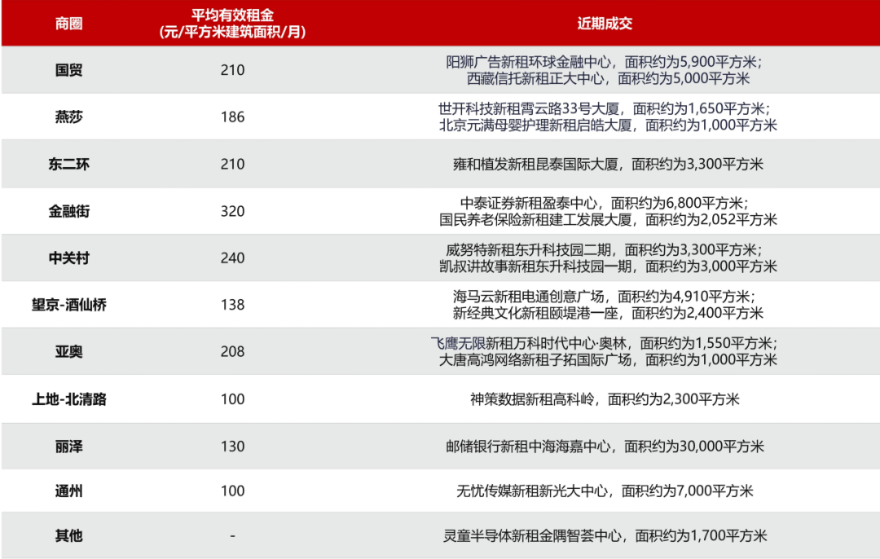Select the 中关村 district cell

point(69,258)
